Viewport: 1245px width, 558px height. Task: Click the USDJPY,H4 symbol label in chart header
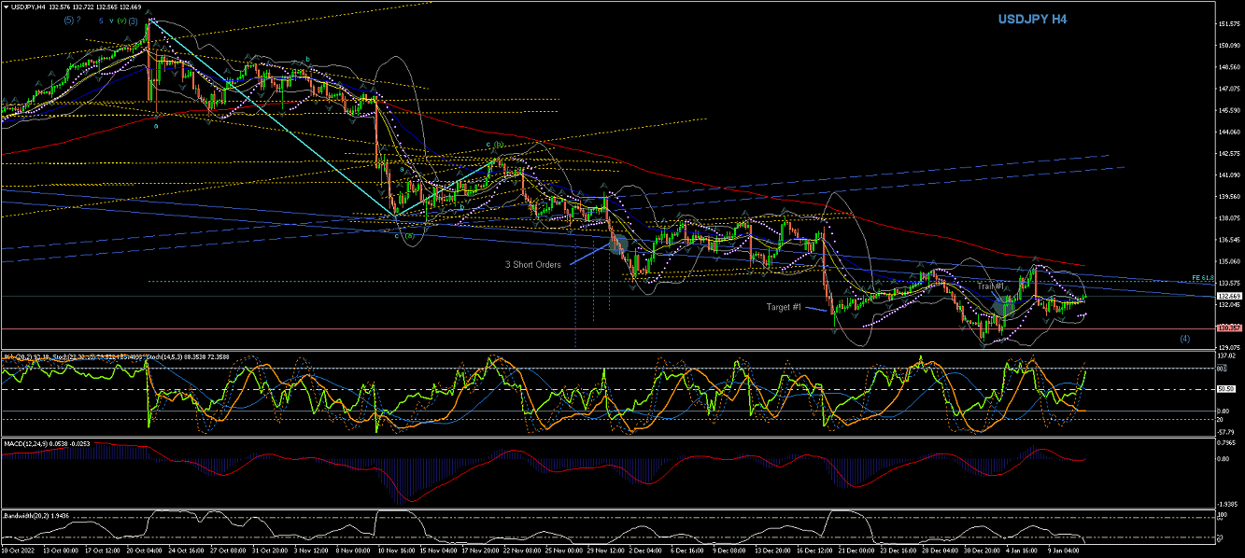30,6
